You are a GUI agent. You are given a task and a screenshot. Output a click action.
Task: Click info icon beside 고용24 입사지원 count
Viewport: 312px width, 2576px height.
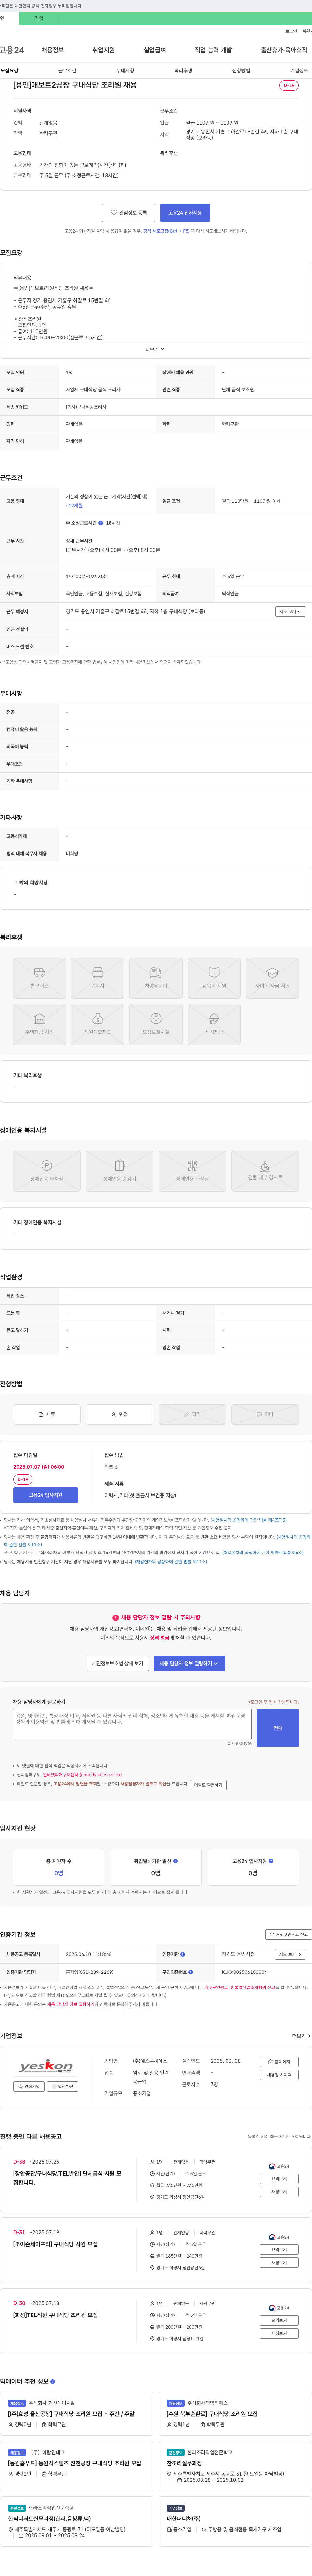[x=271, y=1861]
